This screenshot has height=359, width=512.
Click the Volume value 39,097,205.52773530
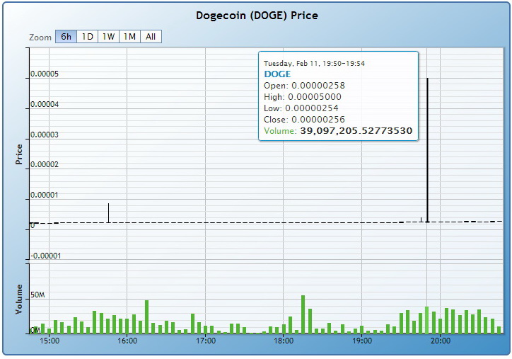pyautogui.click(x=356, y=131)
